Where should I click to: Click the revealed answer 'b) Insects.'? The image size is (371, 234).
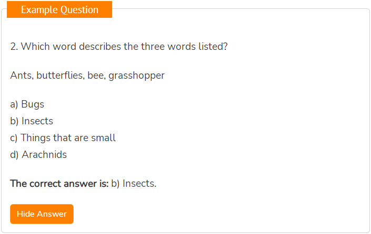[134, 184]
